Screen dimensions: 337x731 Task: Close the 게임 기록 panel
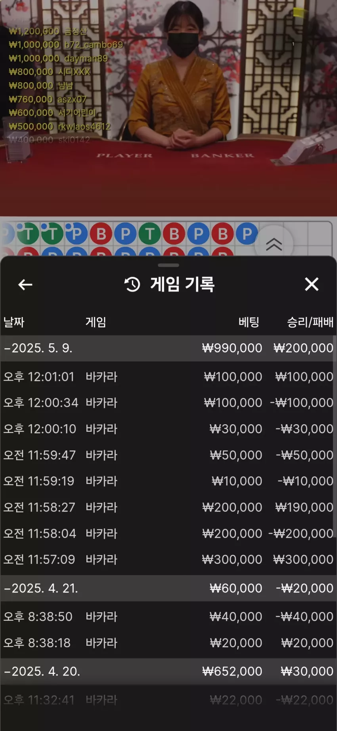coord(312,284)
